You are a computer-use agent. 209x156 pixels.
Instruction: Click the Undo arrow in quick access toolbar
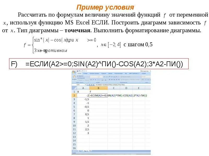(80, 71)
